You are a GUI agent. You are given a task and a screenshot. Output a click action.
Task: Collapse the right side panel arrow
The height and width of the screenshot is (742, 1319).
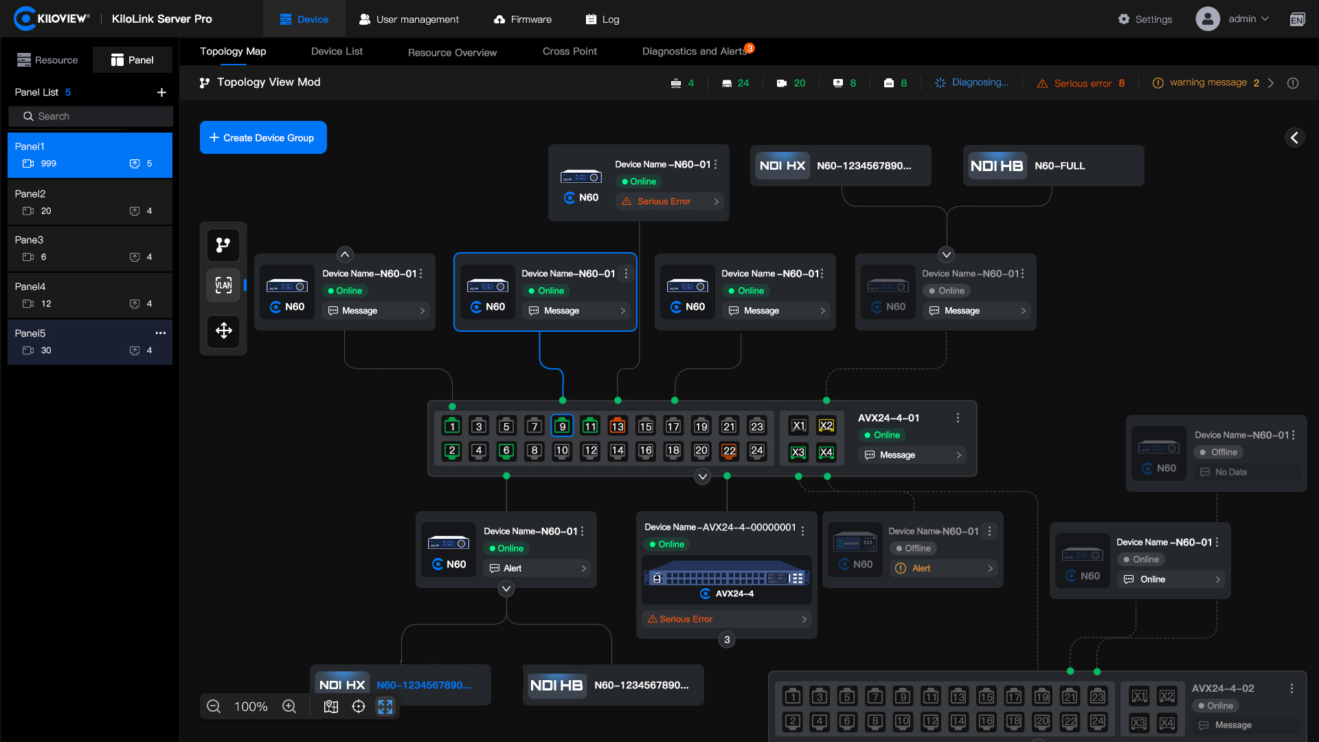click(1294, 137)
